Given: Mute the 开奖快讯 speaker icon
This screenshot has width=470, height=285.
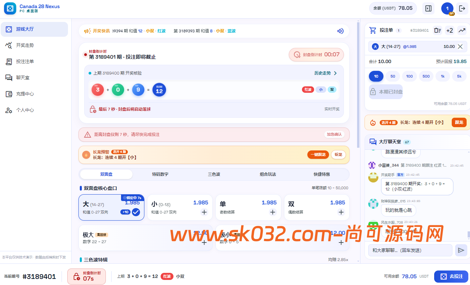Looking at the screenshot, I should click(x=340, y=31).
